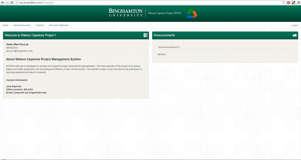Click the address bar URL field
The width and height of the screenshot is (301, 160).
[x=148, y=2]
